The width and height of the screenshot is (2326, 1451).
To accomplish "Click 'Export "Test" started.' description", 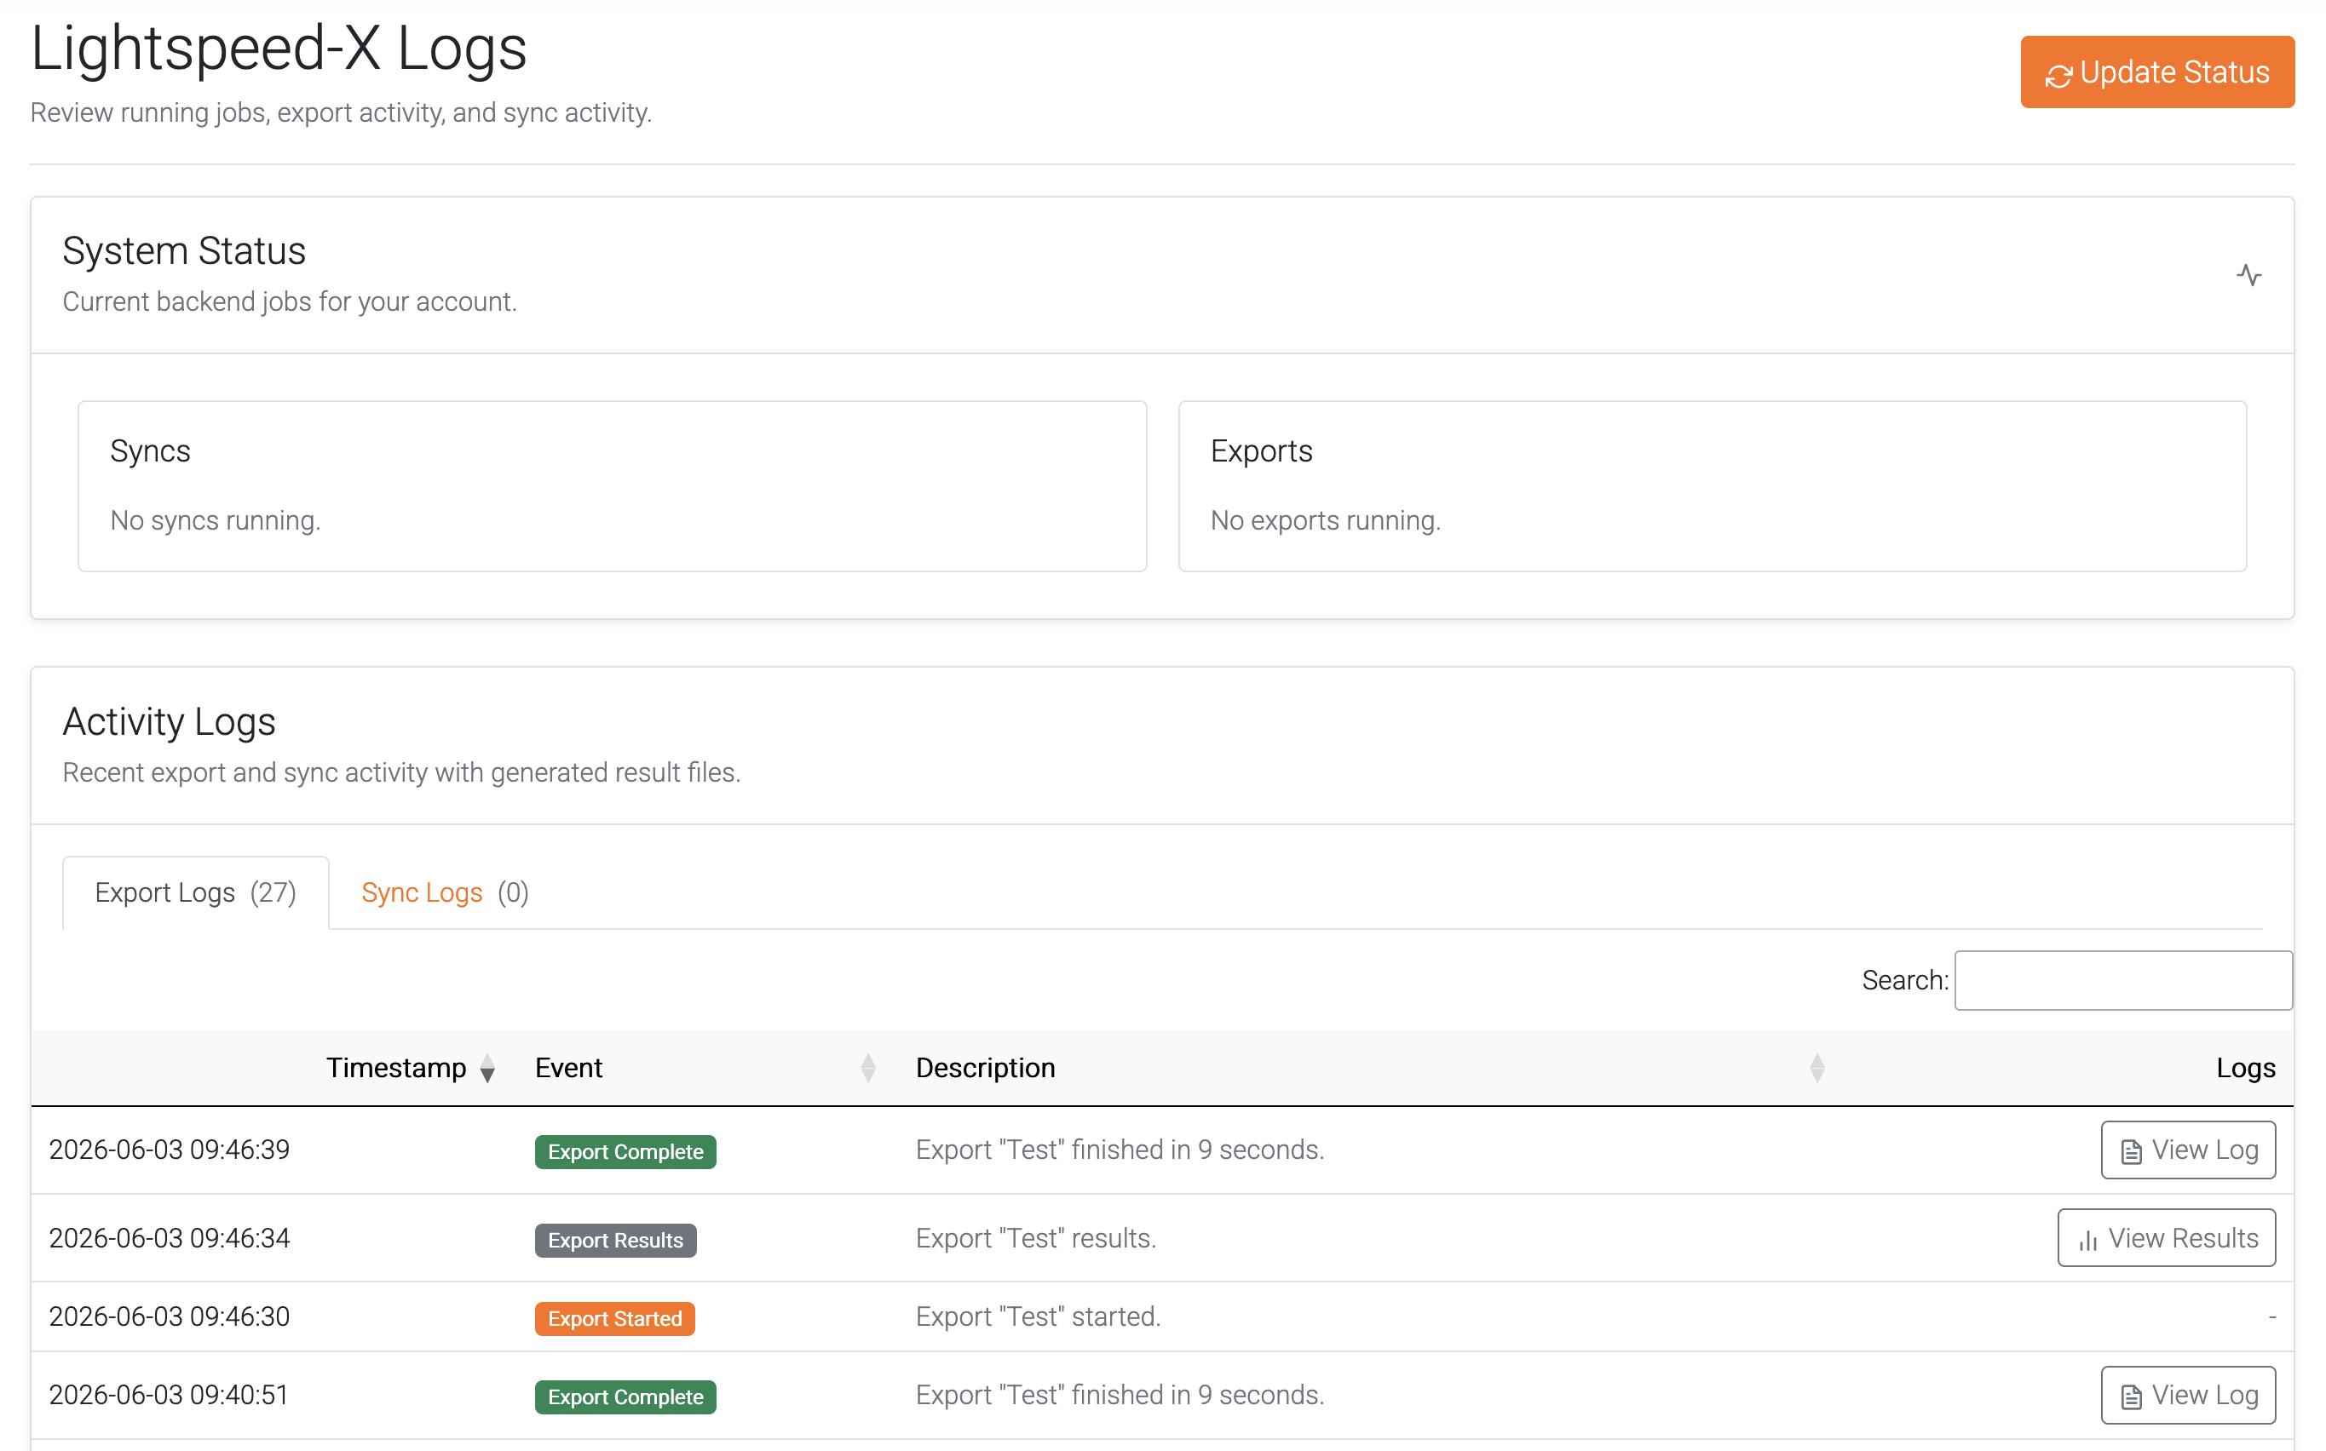I will click(x=1038, y=1316).
